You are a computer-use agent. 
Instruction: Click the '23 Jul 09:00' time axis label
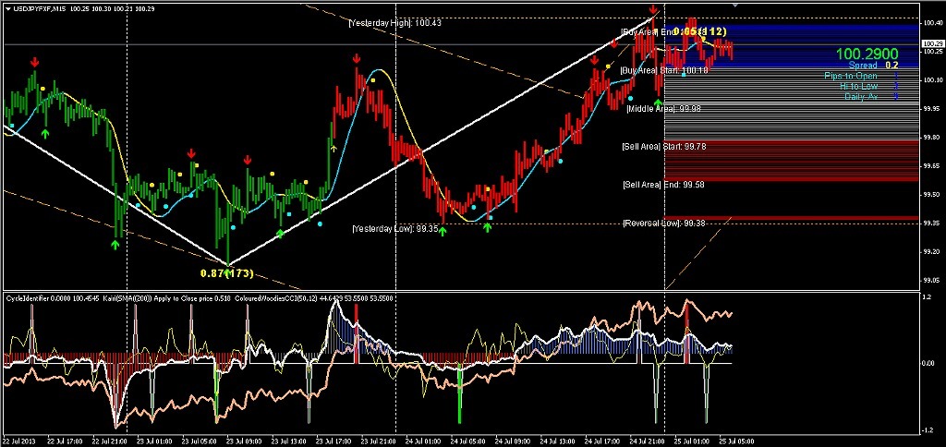(246, 441)
